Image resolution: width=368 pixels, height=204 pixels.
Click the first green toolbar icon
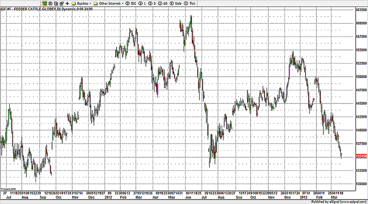pyautogui.click(x=44, y=3)
